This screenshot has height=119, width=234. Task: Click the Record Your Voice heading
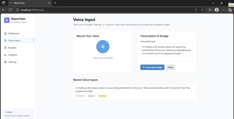pos(88,36)
